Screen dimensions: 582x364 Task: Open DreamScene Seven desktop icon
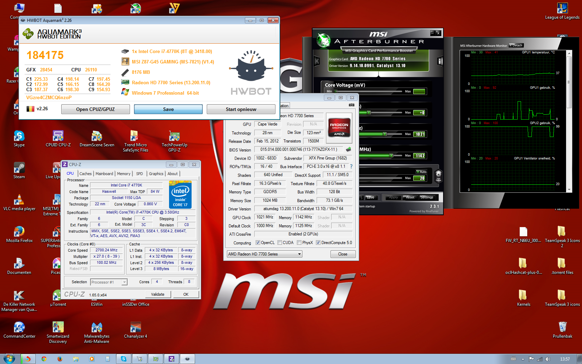pos(97,139)
